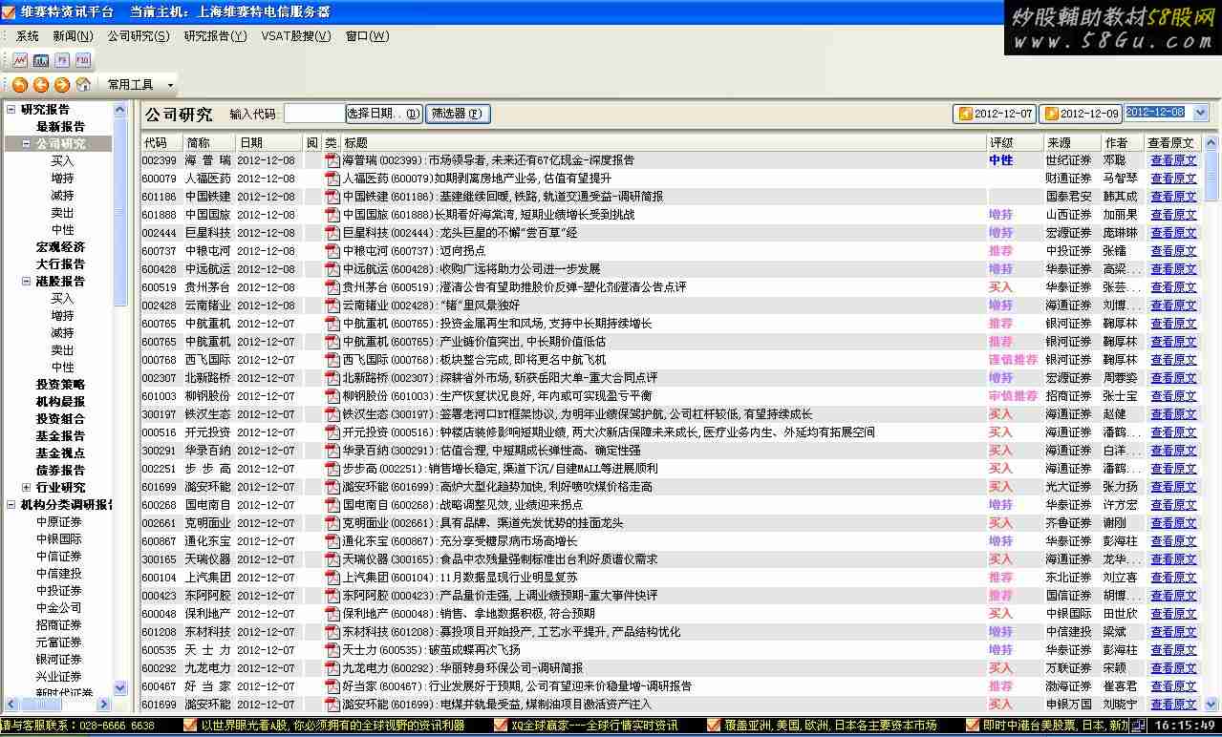1222x737 pixels.
Task: Open the 公司研究(S) menu
Action: click(x=139, y=36)
